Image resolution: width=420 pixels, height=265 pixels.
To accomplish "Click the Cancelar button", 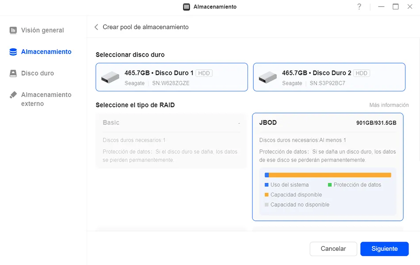I will (333, 249).
